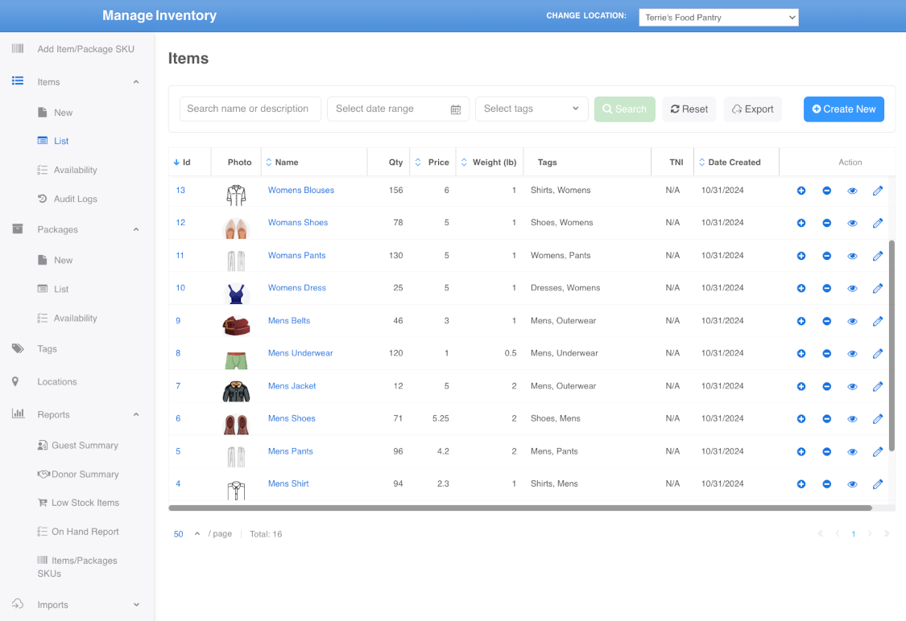Click the Tags icon in the sidebar
The width and height of the screenshot is (906, 621).
click(18, 349)
